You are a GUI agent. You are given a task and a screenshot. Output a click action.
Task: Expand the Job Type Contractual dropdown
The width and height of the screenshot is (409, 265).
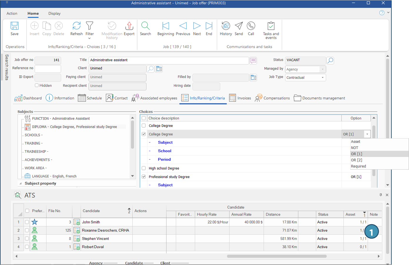coord(322,78)
